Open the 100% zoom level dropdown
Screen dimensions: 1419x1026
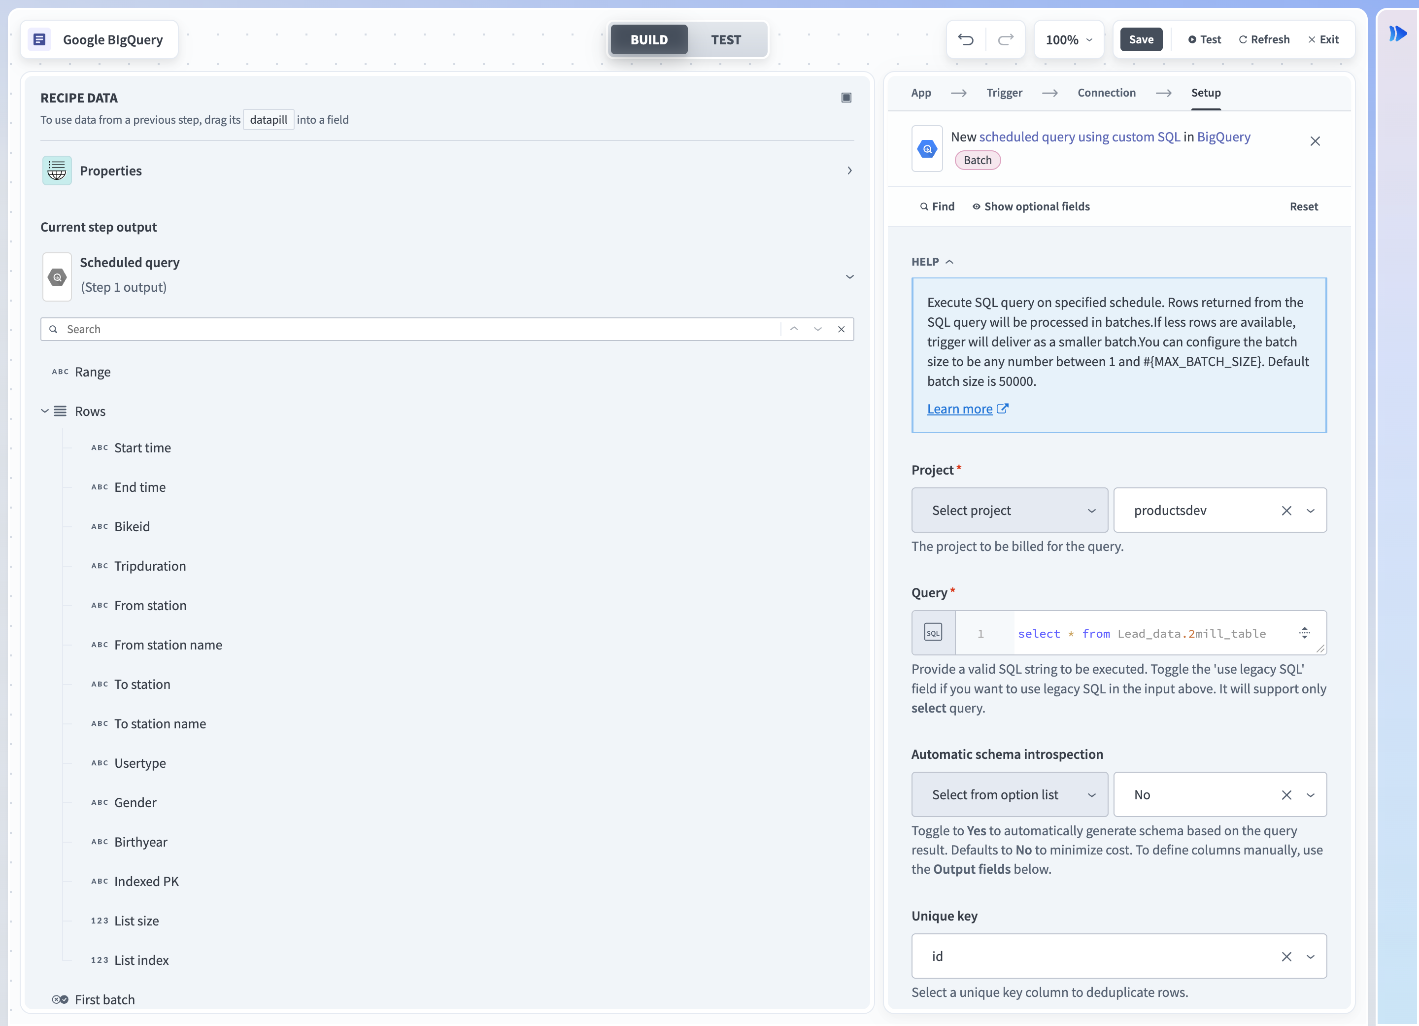click(1069, 39)
